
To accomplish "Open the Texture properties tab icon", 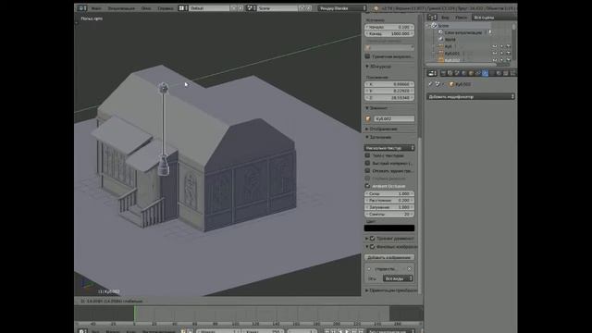I will click(x=506, y=73).
